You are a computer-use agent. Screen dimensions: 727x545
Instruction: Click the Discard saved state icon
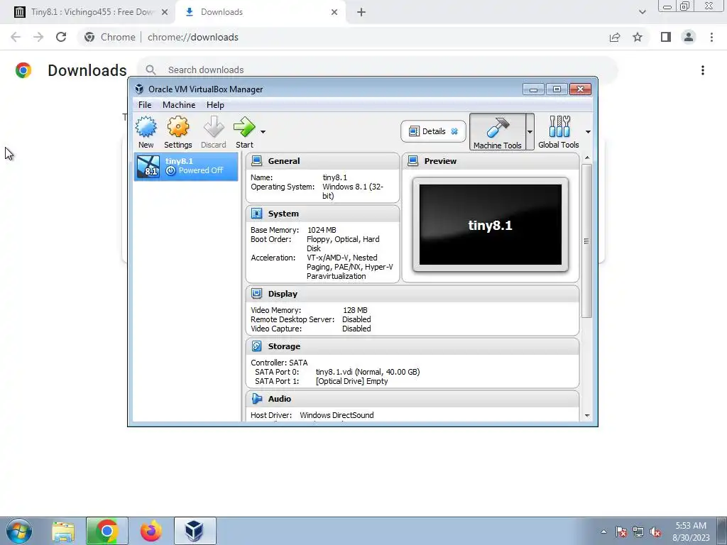click(213, 132)
